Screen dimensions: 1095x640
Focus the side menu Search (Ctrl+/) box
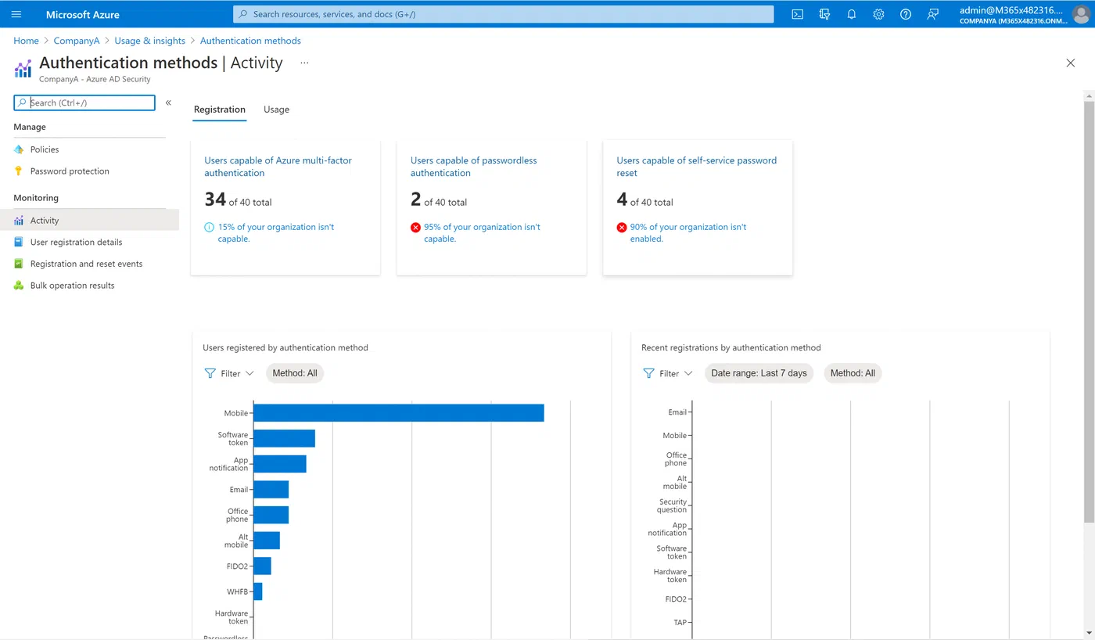pos(84,102)
